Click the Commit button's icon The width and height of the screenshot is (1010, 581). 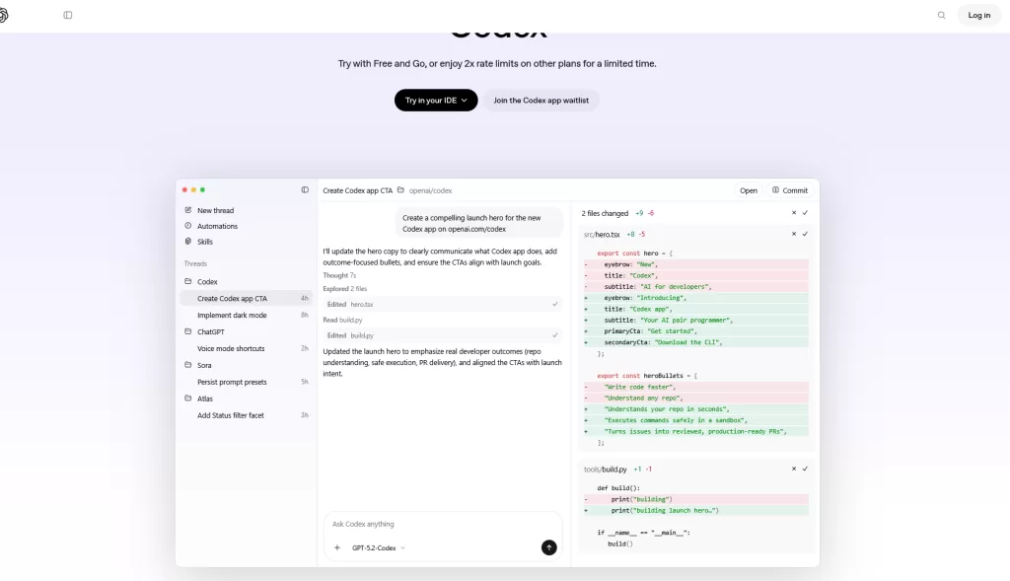click(x=775, y=190)
